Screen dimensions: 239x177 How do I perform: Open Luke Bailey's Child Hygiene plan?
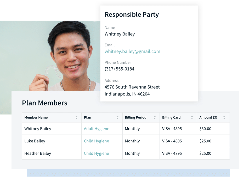pos(96,141)
